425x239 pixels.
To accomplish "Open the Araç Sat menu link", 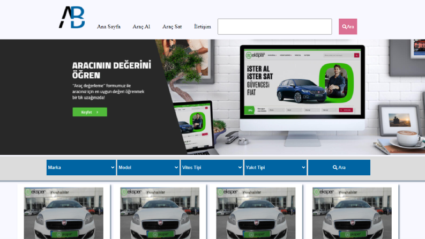I will [x=172, y=27].
